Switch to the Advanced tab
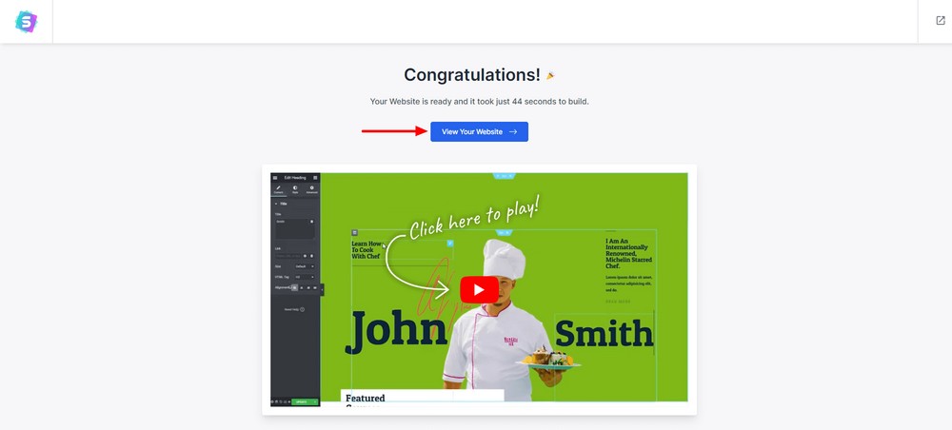The image size is (952, 430). coord(311,189)
